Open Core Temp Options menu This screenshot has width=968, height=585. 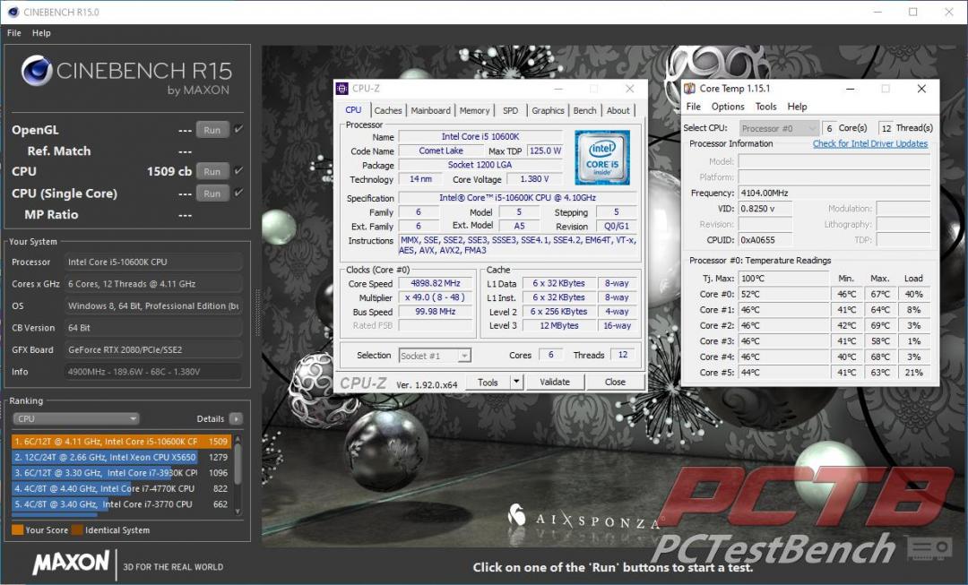pos(728,106)
